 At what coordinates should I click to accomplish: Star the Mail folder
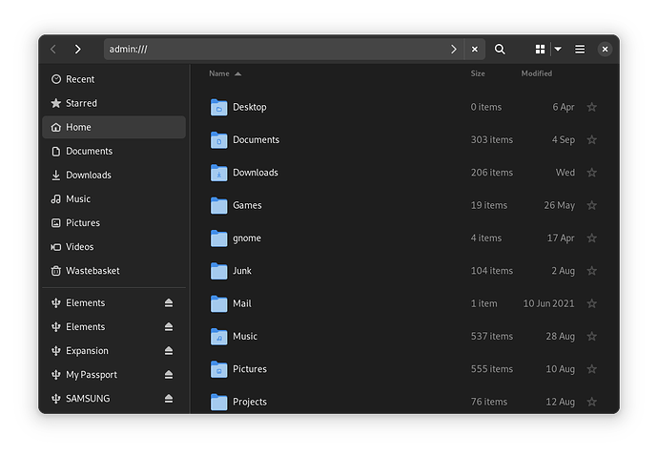[x=591, y=303]
